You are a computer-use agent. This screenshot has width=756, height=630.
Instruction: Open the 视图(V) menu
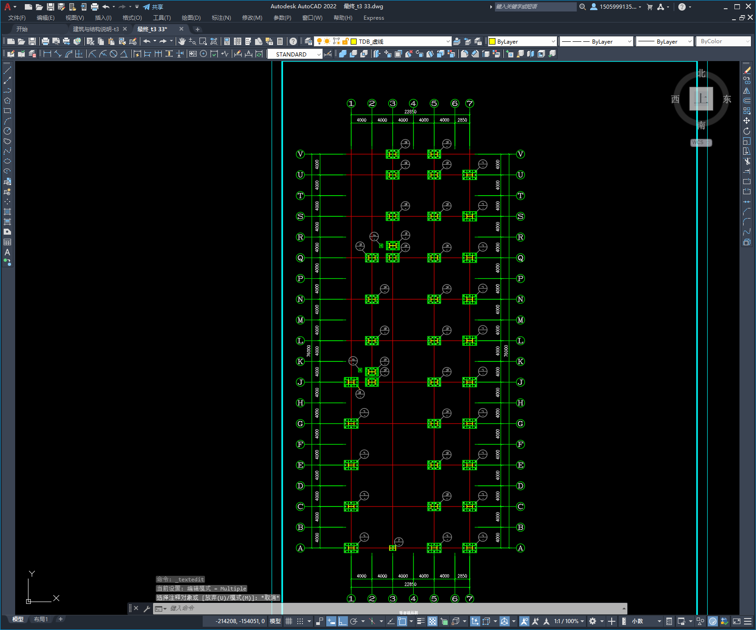(74, 18)
